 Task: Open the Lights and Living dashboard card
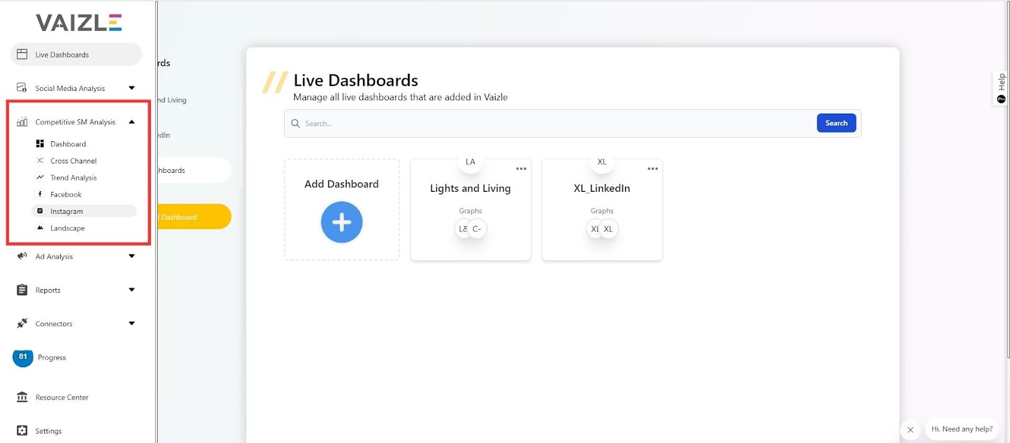[x=470, y=210]
